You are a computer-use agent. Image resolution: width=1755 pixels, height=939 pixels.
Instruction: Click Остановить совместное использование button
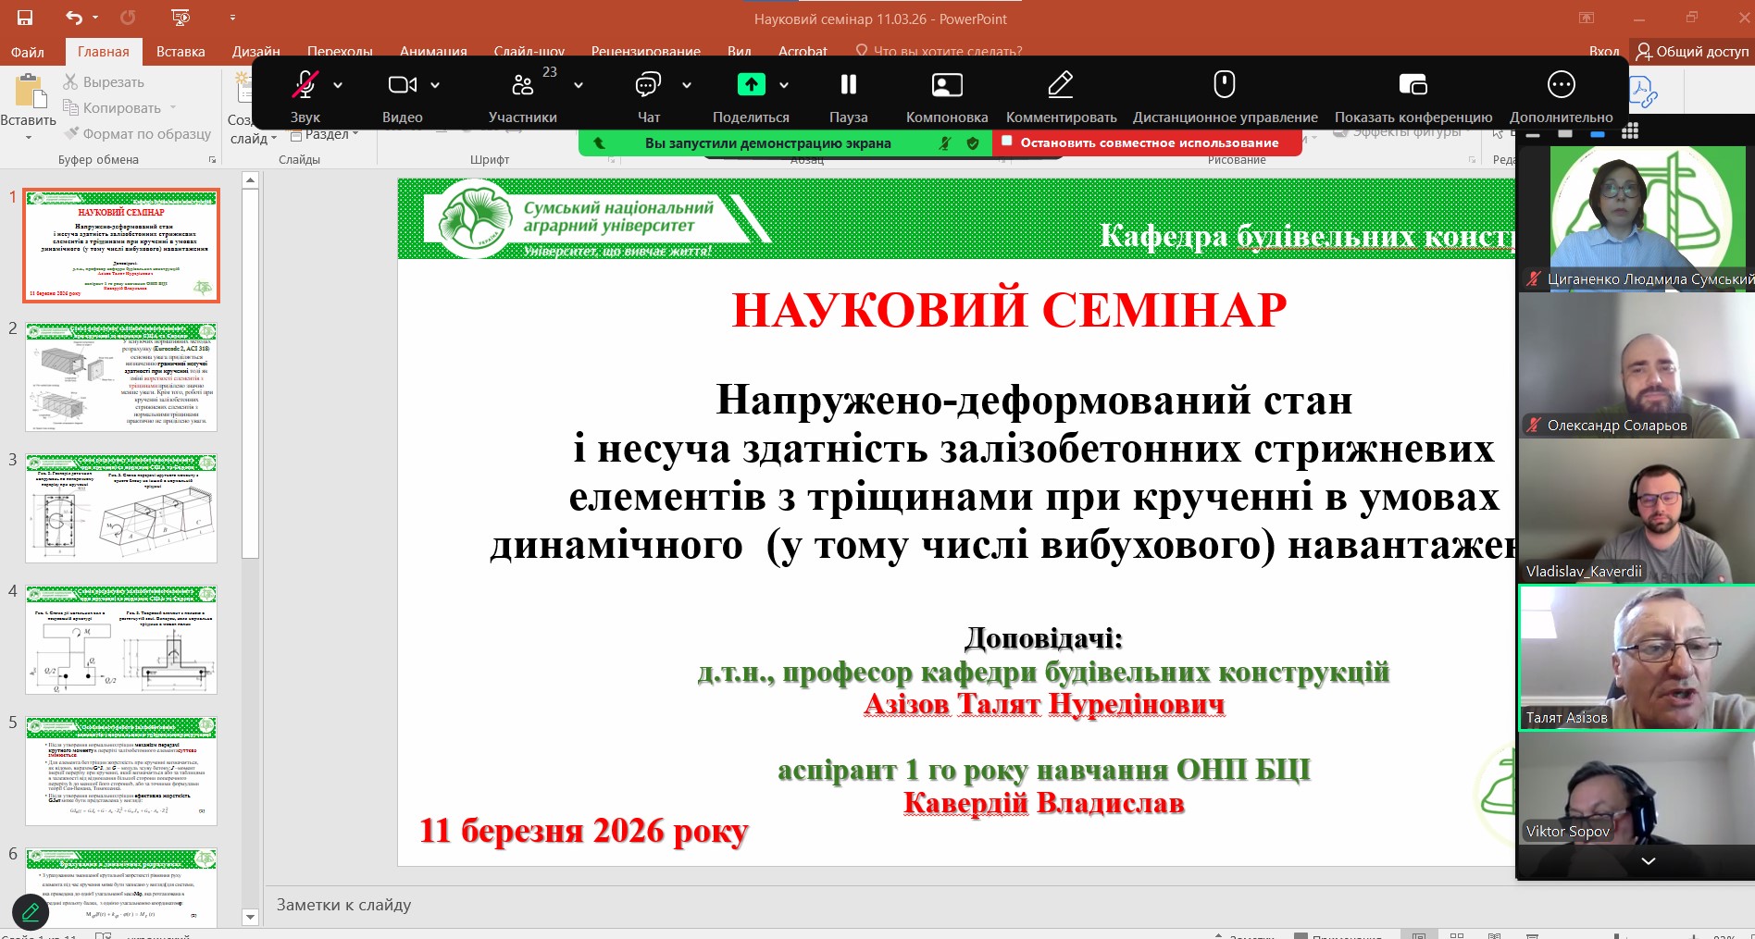click(x=1148, y=142)
